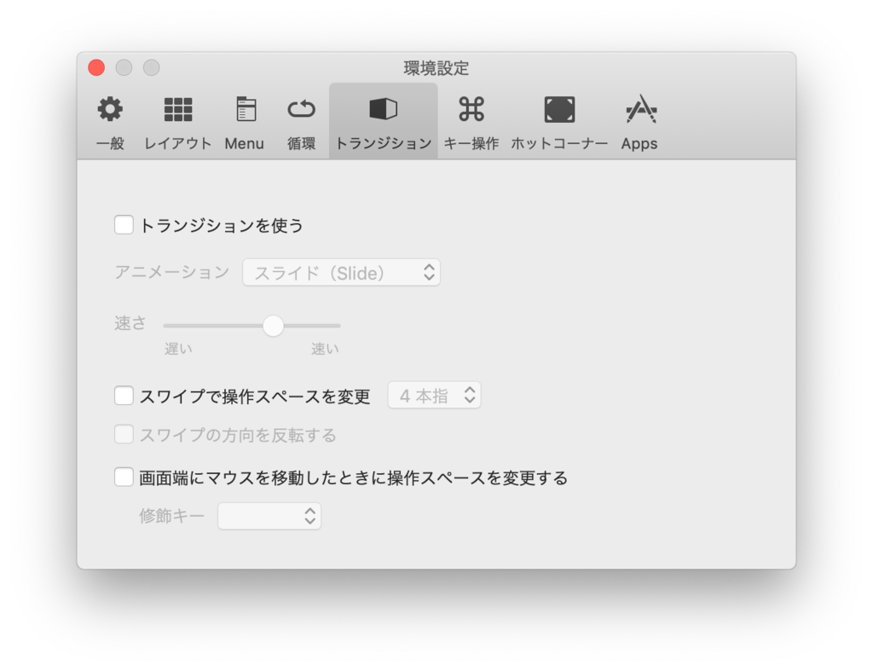This screenshot has height=671, width=873.
Task: Click the 環境設定 window title
Action: coord(436,68)
